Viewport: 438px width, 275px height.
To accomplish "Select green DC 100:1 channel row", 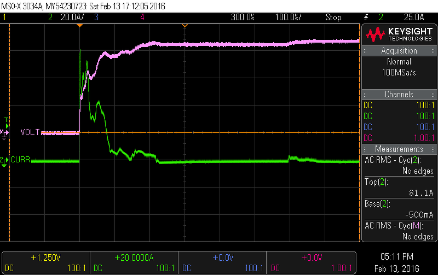I will [399, 116].
